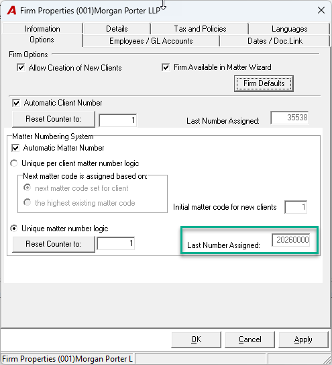
Task: Click the Apply button
Action: tap(303, 339)
